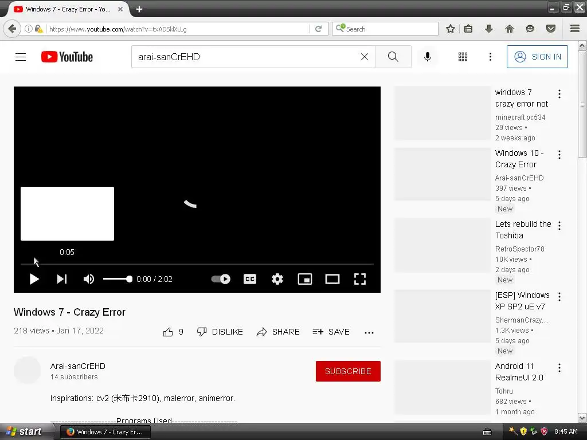Reload the page with the refresh icon
This screenshot has height=440, width=587.
point(319,29)
